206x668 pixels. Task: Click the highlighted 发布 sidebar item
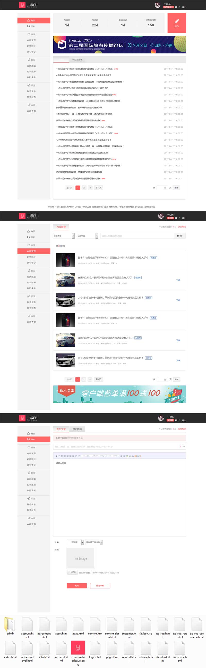point(34,439)
